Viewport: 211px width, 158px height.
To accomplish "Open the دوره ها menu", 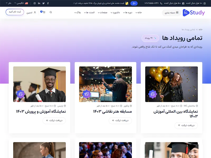I will (x=128, y=12).
